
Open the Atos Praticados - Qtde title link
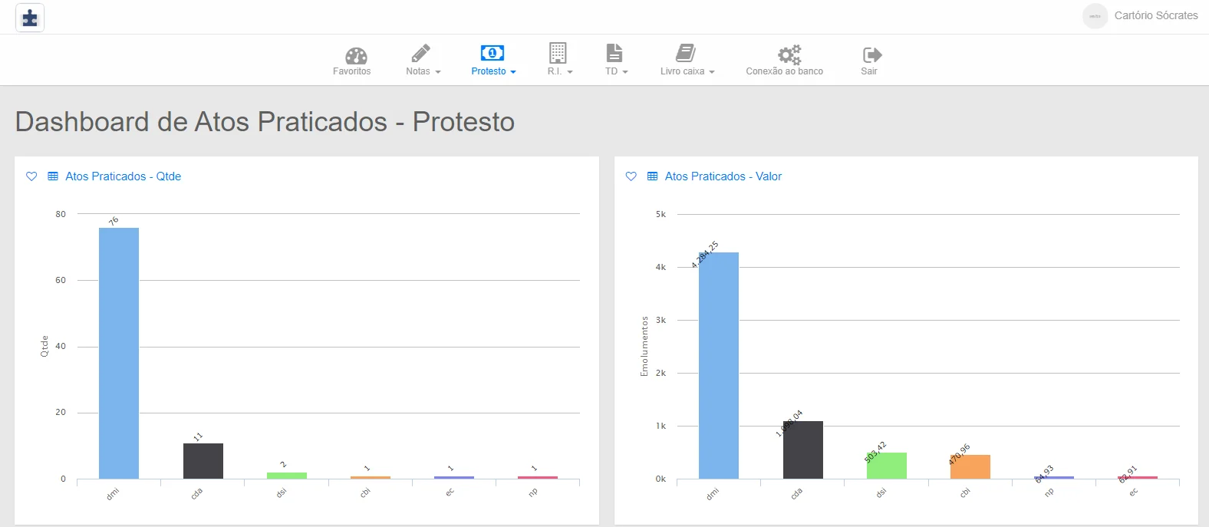(124, 176)
